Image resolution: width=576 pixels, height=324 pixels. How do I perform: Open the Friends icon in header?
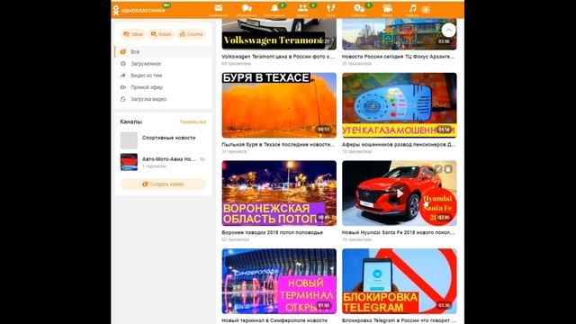(x=302, y=8)
